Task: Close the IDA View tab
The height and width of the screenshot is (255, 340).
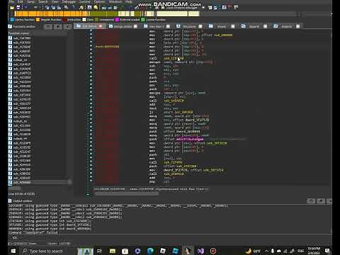Action: [x=101, y=26]
